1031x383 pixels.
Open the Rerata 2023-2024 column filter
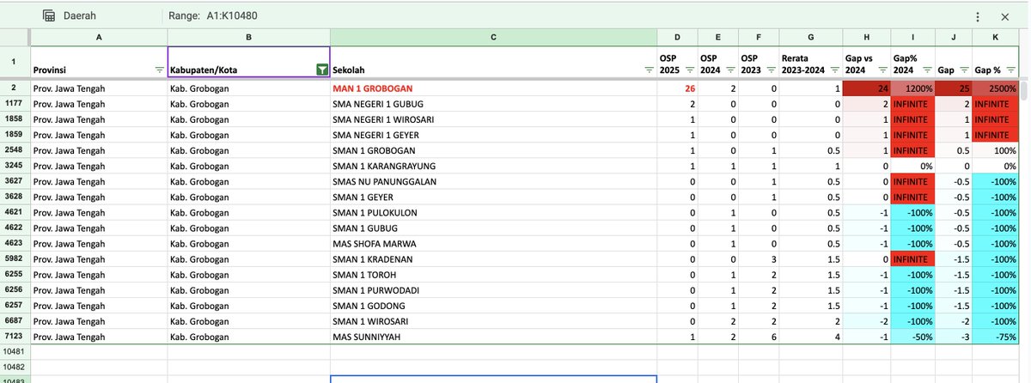click(835, 70)
